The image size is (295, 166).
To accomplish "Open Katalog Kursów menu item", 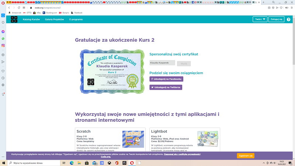I will (x=31, y=19).
